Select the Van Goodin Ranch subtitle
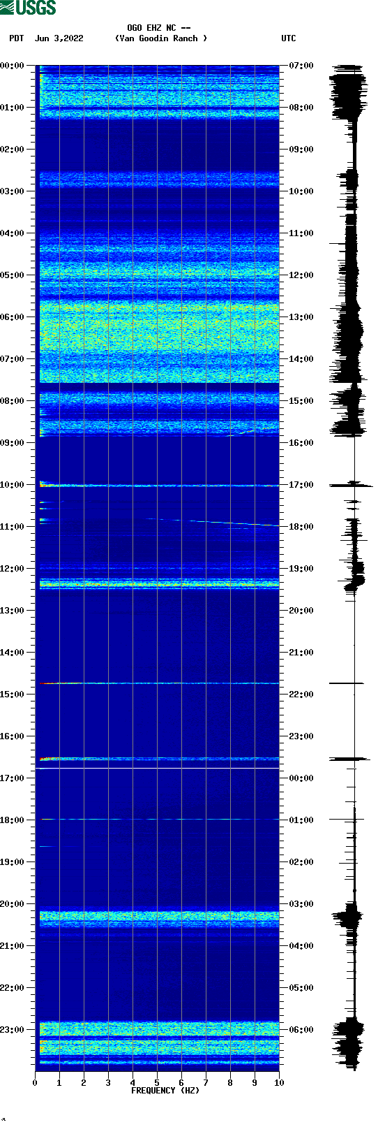 [x=161, y=38]
